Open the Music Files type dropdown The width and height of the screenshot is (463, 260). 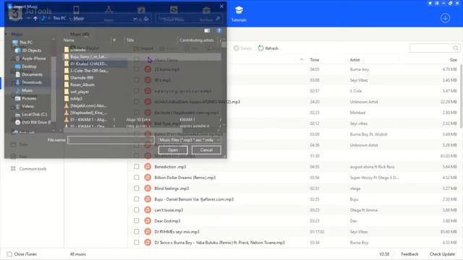(x=190, y=140)
